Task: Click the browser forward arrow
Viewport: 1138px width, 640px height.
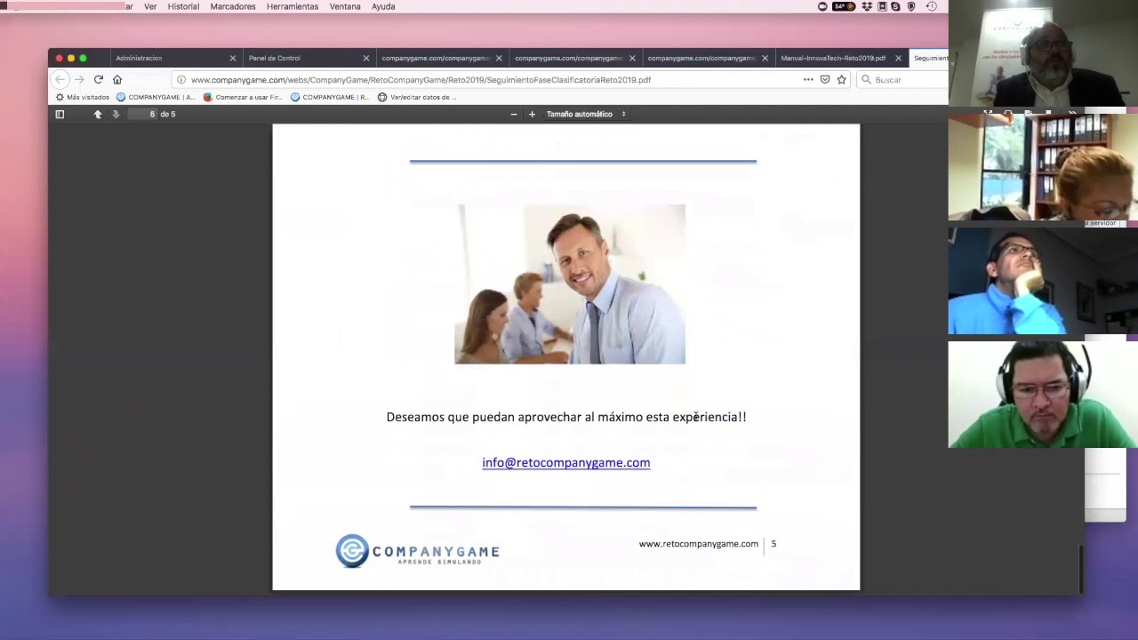Action: pos(79,79)
